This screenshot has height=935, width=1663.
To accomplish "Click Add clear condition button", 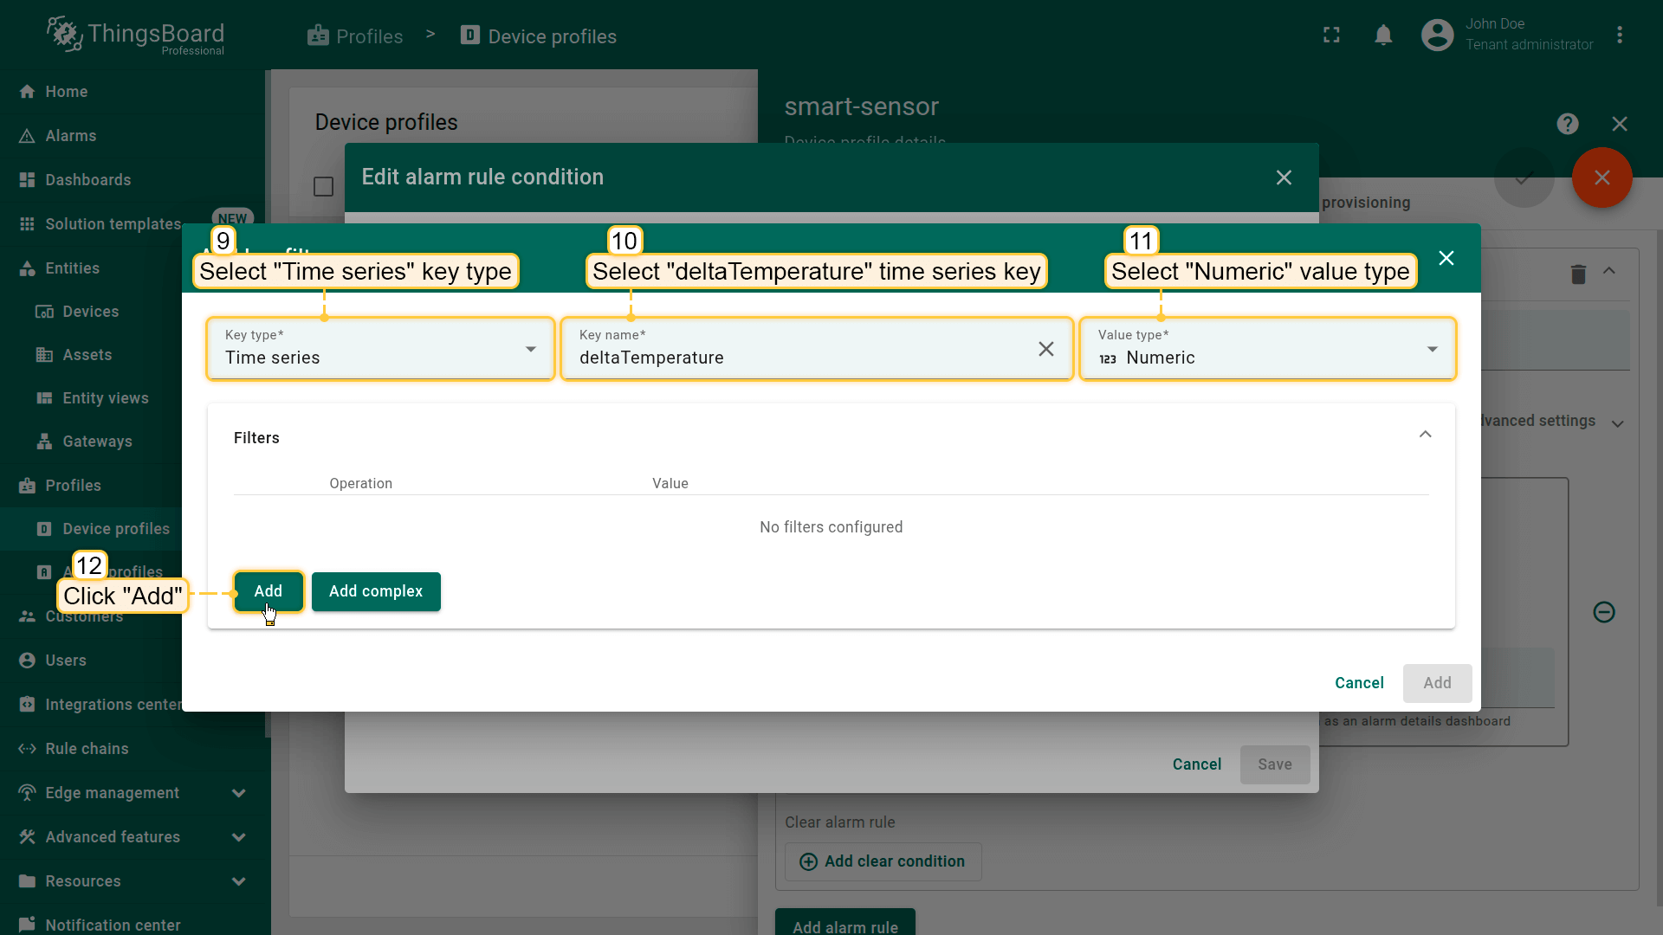I will 883,861.
